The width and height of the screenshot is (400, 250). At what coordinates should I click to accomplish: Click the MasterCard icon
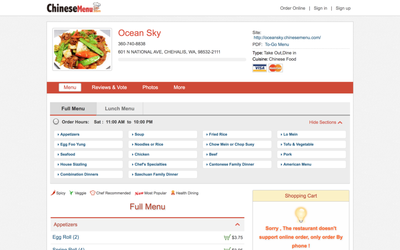click(x=275, y=68)
